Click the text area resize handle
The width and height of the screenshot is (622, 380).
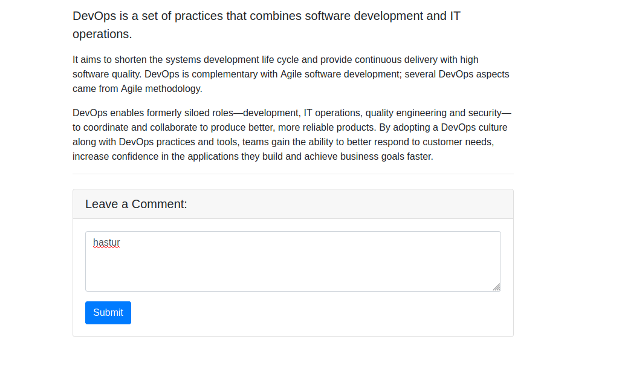pyautogui.click(x=496, y=287)
